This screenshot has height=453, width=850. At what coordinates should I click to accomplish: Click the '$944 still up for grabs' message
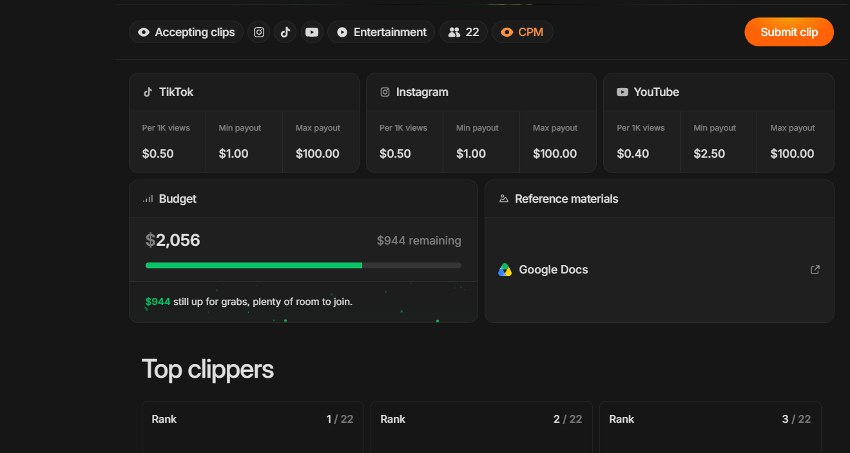click(249, 301)
